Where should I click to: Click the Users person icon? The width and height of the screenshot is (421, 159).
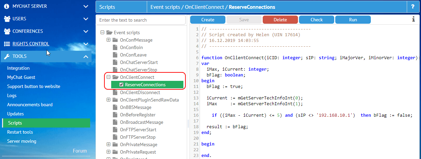pyautogui.click(x=7, y=19)
